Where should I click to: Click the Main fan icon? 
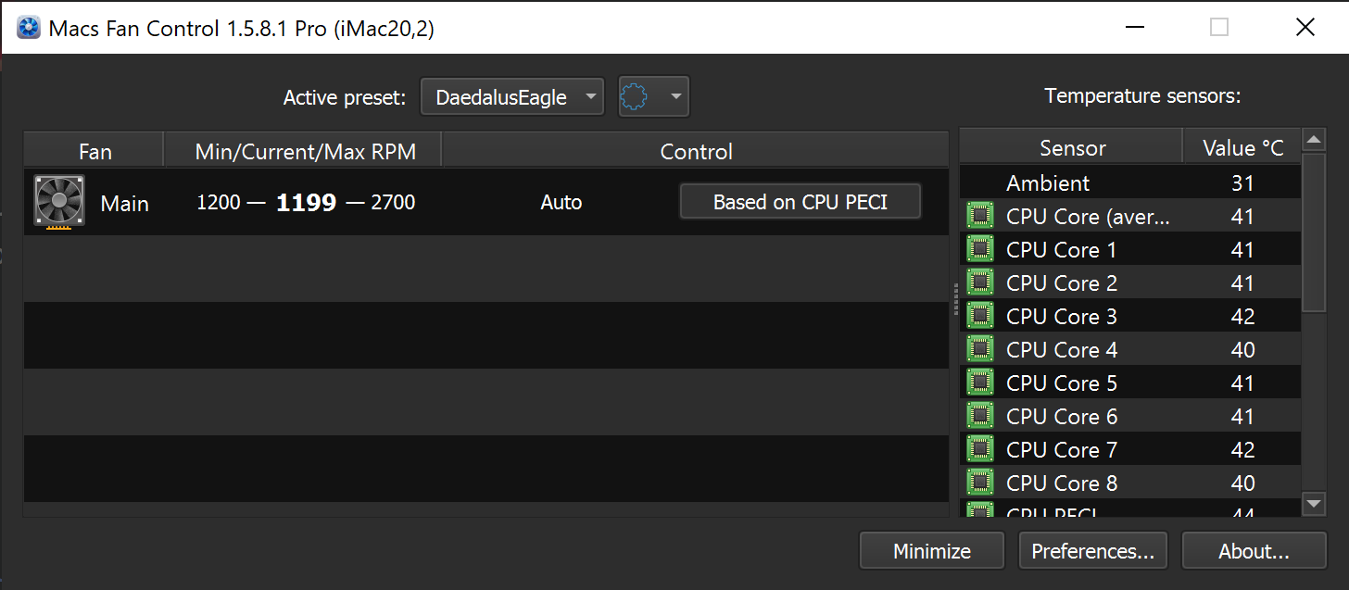[x=58, y=201]
